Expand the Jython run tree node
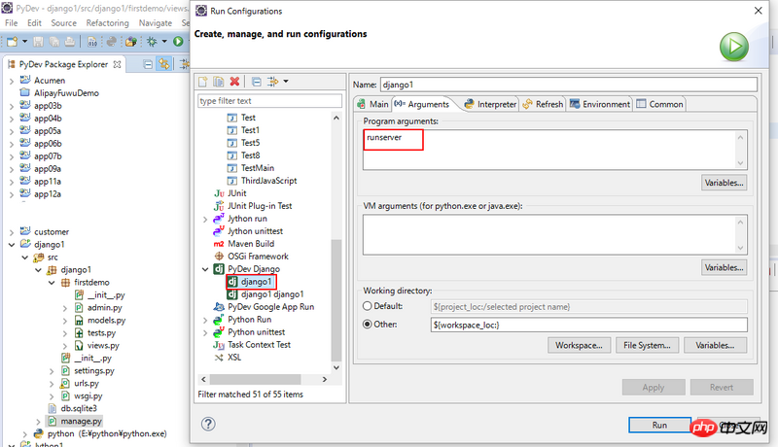The height and width of the screenshot is (447, 778). pyautogui.click(x=205, y=219)
